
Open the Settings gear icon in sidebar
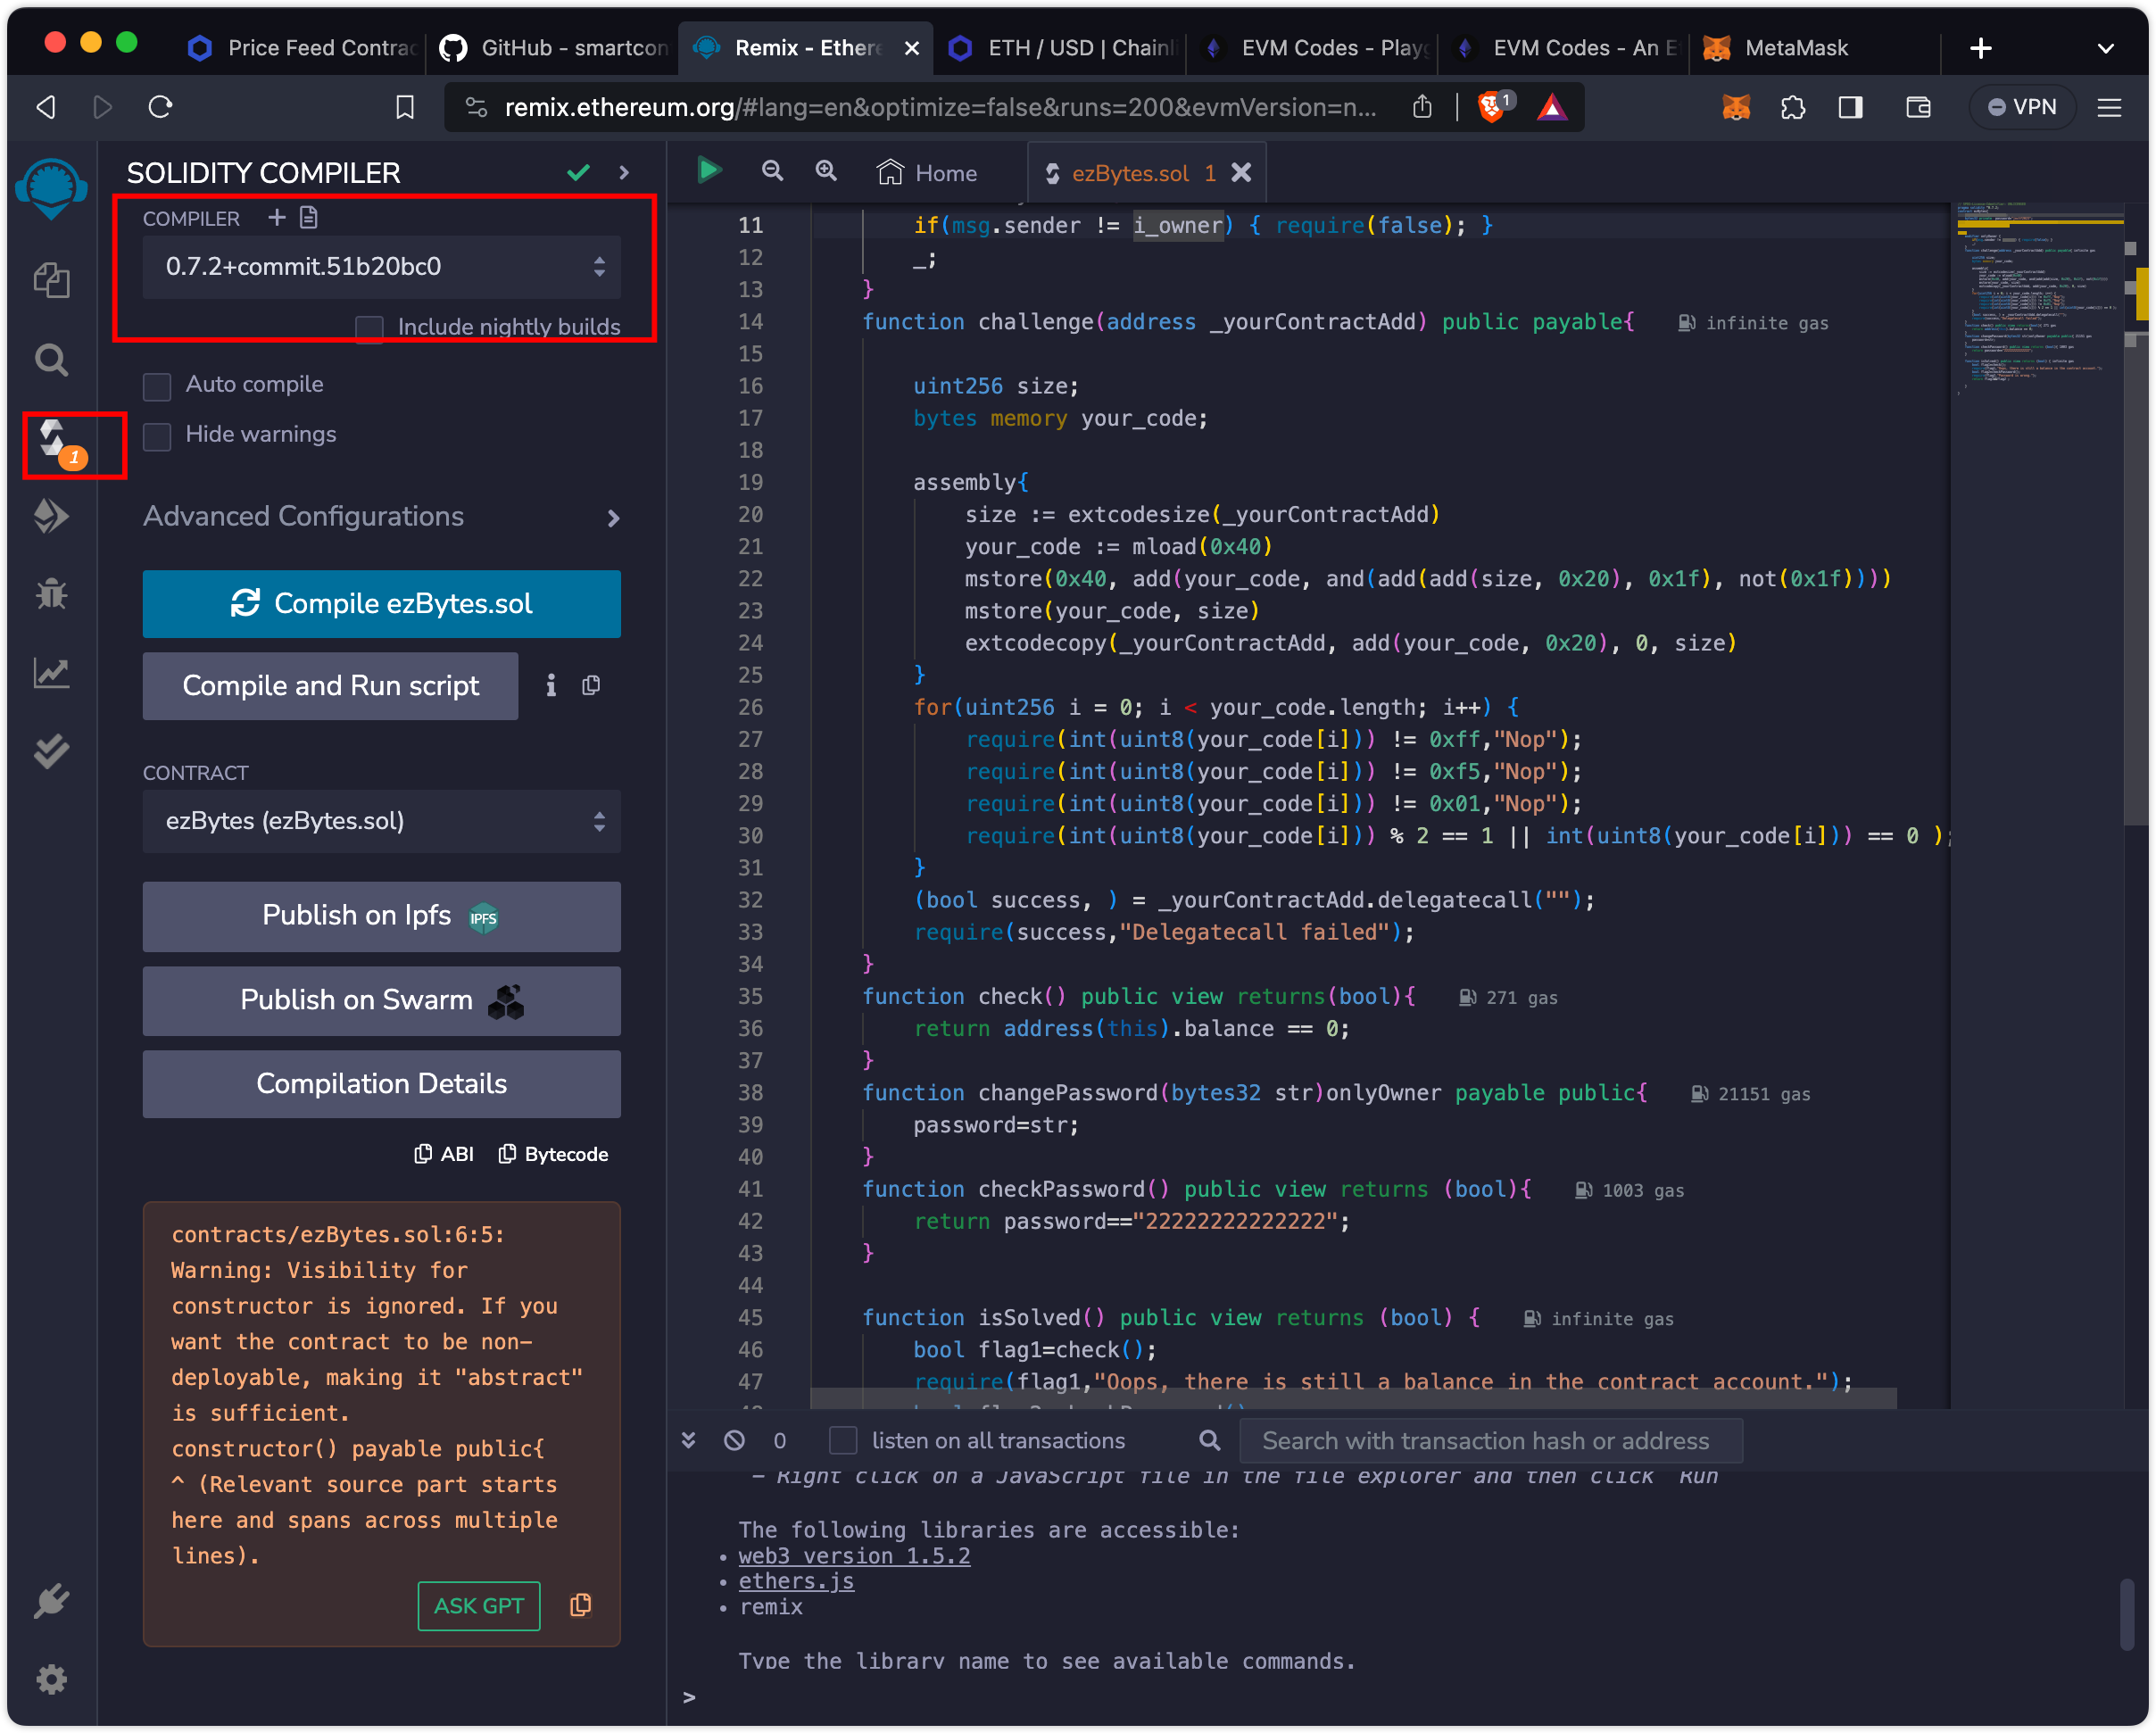coord(51,1679)
